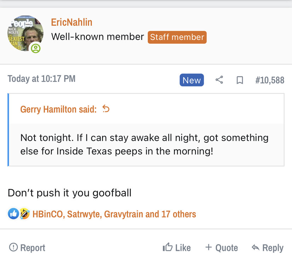Open EricNahlin's profile via username
The width and height of the screenshot is (292, 265).
pos(72,22)
